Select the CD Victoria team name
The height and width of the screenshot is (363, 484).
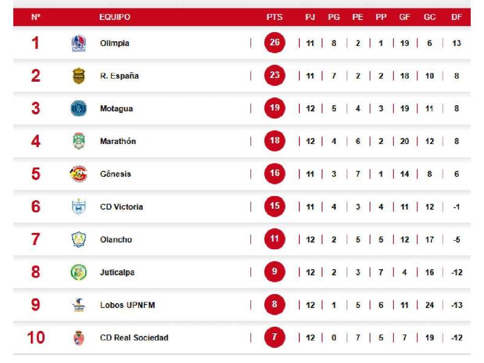122,207
